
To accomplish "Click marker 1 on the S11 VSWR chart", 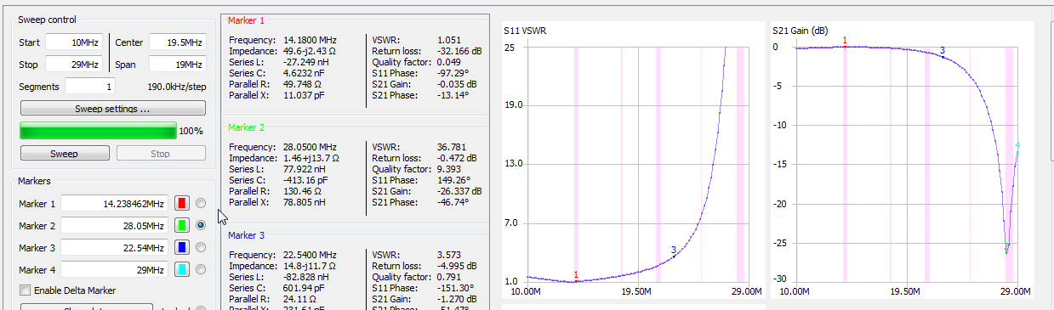I will (x=576, y=275).
